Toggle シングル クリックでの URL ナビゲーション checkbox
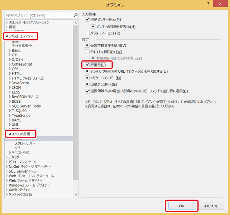This screenshot has height=215, width=230. (x=87, y=72)
